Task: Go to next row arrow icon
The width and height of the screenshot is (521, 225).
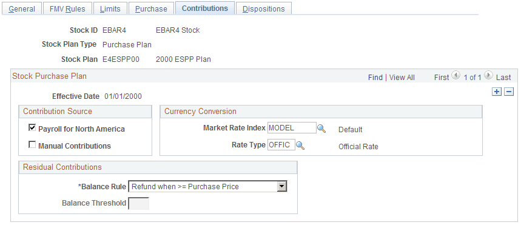Action: [488, 75]
